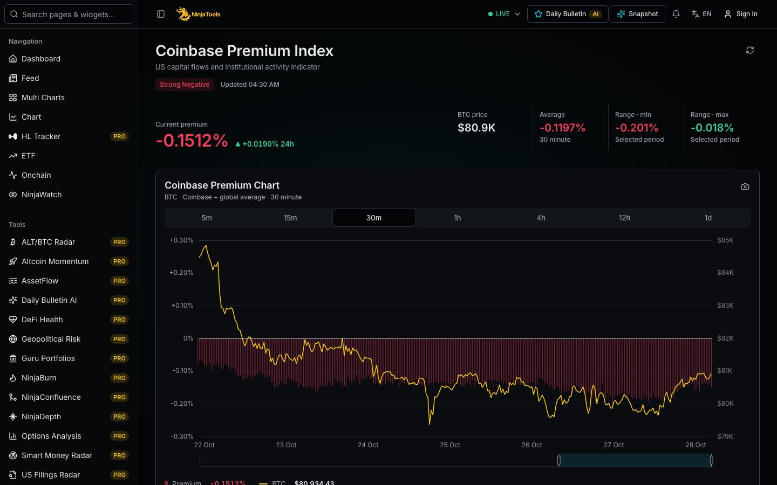Select the 12h timeframe tab

[624, 218]
